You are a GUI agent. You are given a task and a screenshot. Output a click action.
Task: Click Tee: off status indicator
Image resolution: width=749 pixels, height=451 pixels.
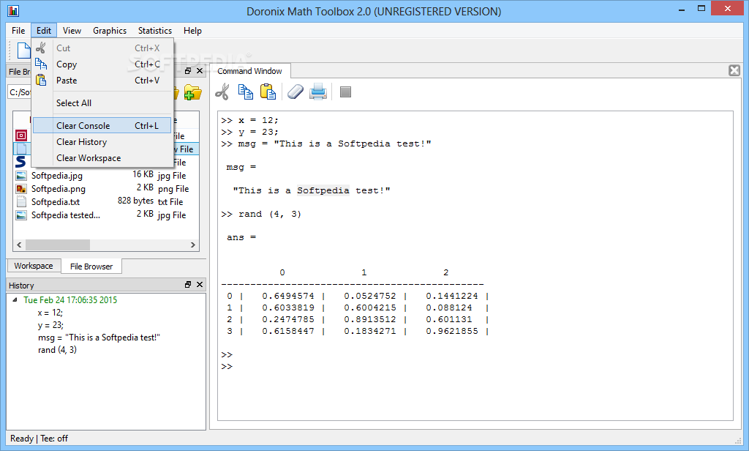(54, 438)
